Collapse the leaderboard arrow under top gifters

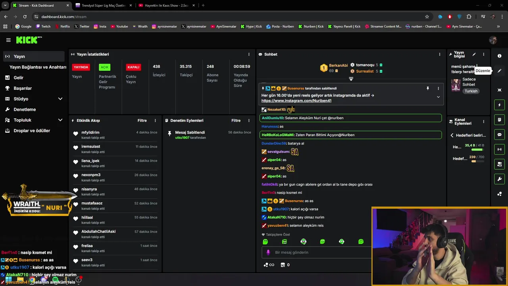click(x=351, y=79)
